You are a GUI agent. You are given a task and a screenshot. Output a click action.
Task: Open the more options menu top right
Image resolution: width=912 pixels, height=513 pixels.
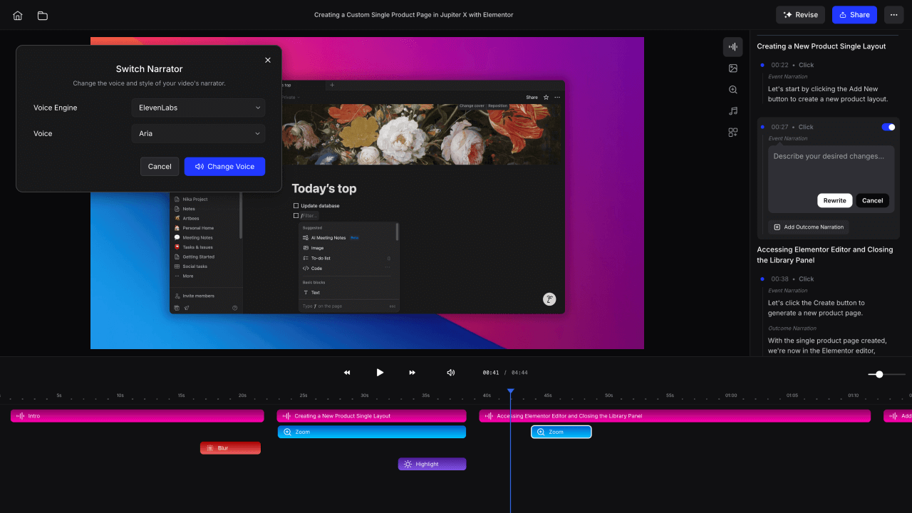(893, 14)
